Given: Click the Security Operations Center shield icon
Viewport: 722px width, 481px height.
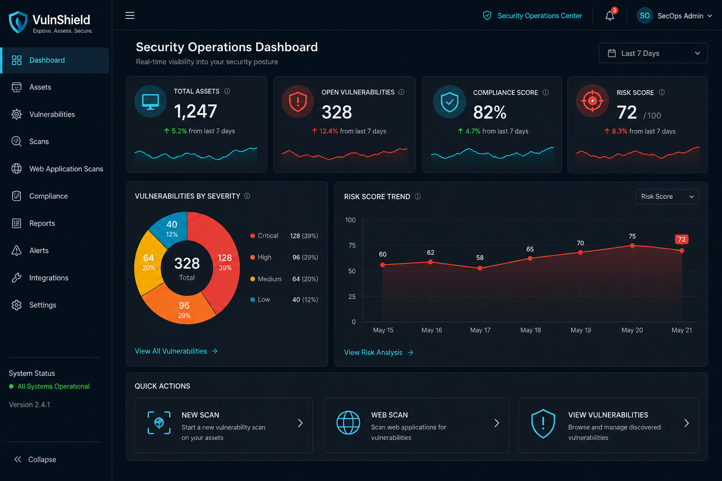Looking at the screenshot, I should [487, 16].
